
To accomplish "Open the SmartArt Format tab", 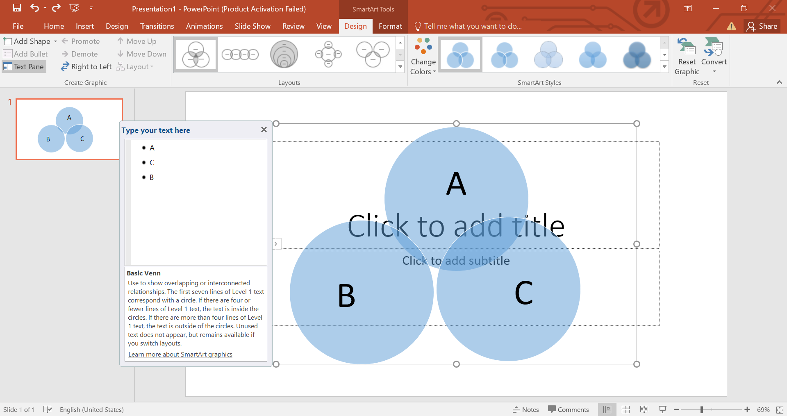I will tap(390, 26).
